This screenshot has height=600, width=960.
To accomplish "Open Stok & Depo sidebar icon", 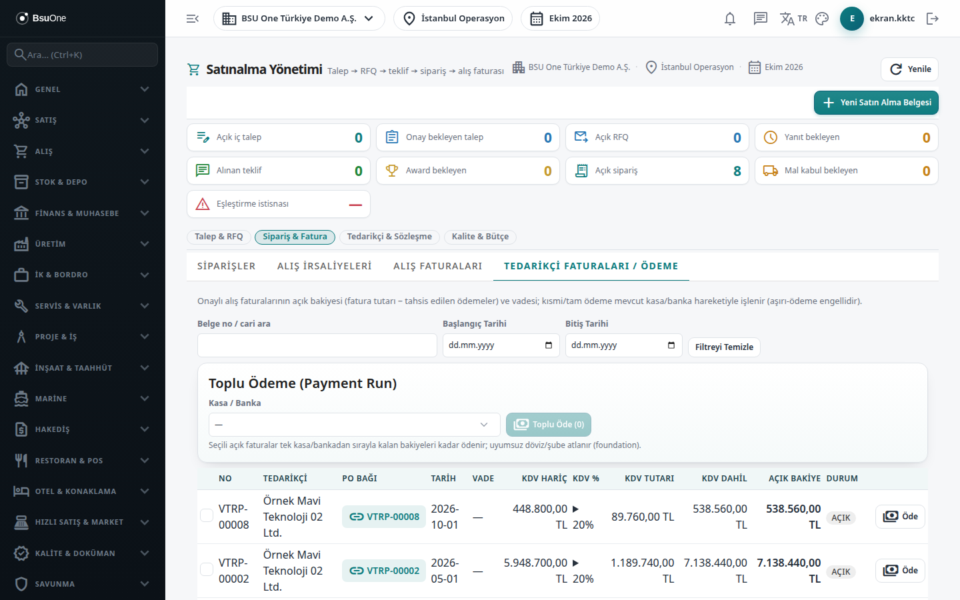I will (x=21, y=182).
